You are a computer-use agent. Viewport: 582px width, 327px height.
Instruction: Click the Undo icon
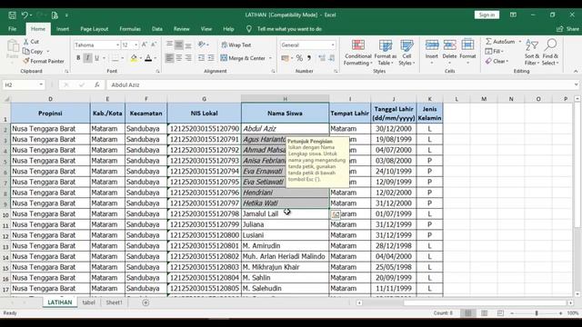pyautogui.click(x=25, y=15)
